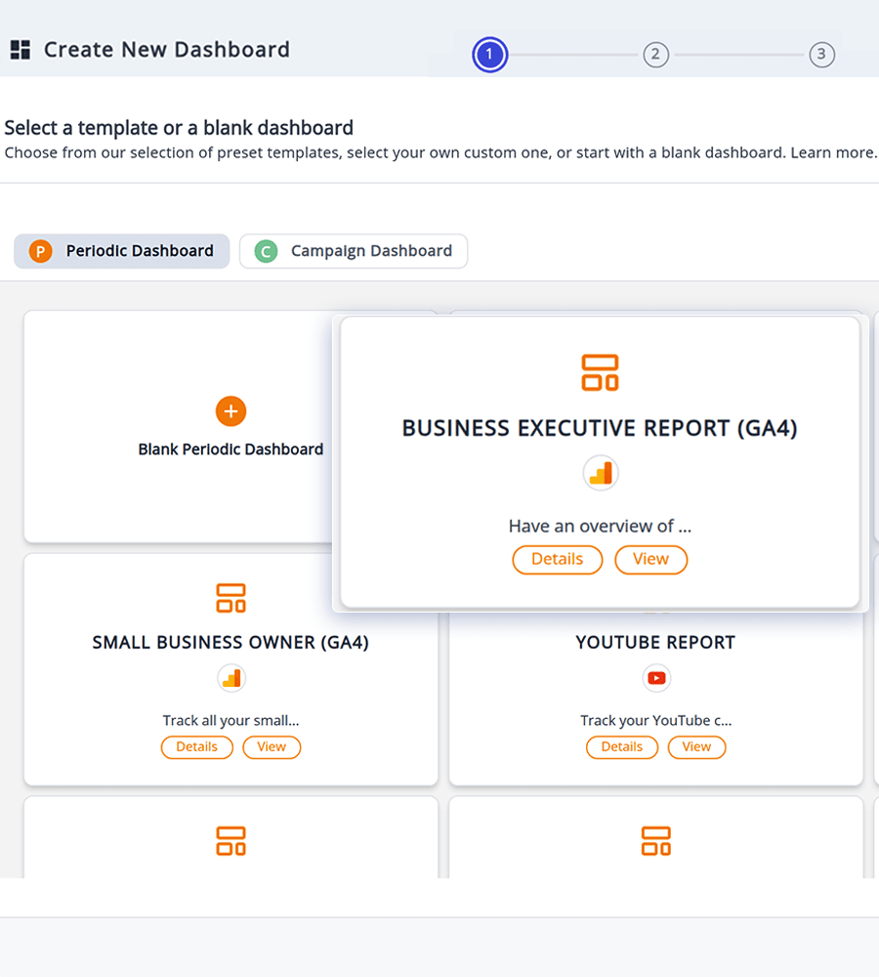Click View on the YouTube Report template
The width and height of the screenshot is (879, 977).
(x=696, y=746)
